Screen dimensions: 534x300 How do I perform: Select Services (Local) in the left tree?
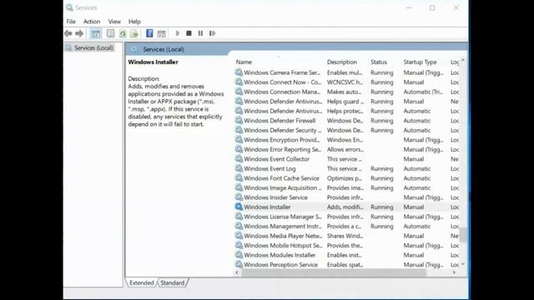93,48
